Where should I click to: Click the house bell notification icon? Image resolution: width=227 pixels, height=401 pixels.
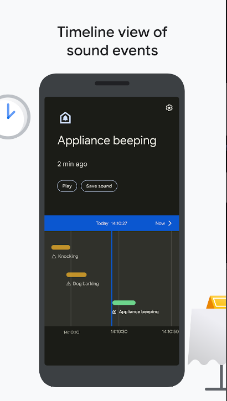pos(65,118)
